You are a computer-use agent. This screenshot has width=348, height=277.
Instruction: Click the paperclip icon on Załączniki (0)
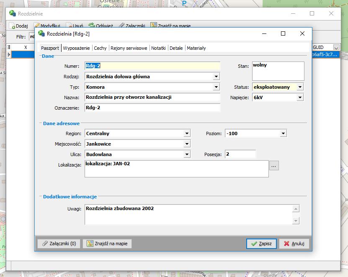(45, 244)
